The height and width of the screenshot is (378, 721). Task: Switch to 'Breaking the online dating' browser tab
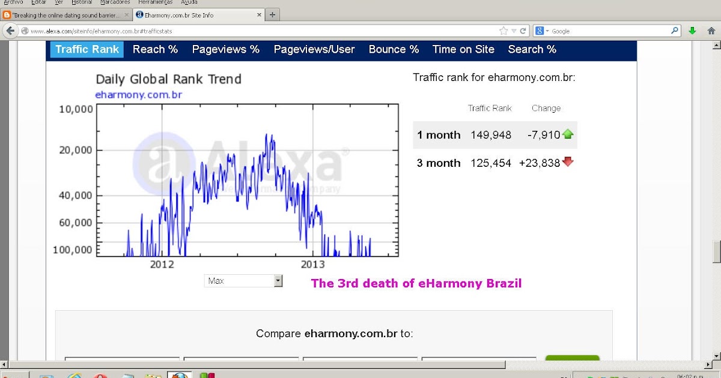point(66,15)
